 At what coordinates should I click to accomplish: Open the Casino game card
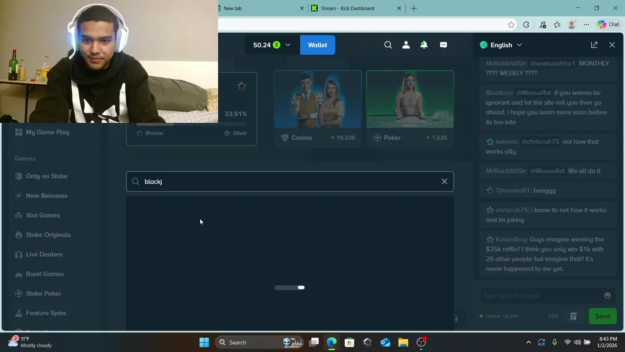318,108
